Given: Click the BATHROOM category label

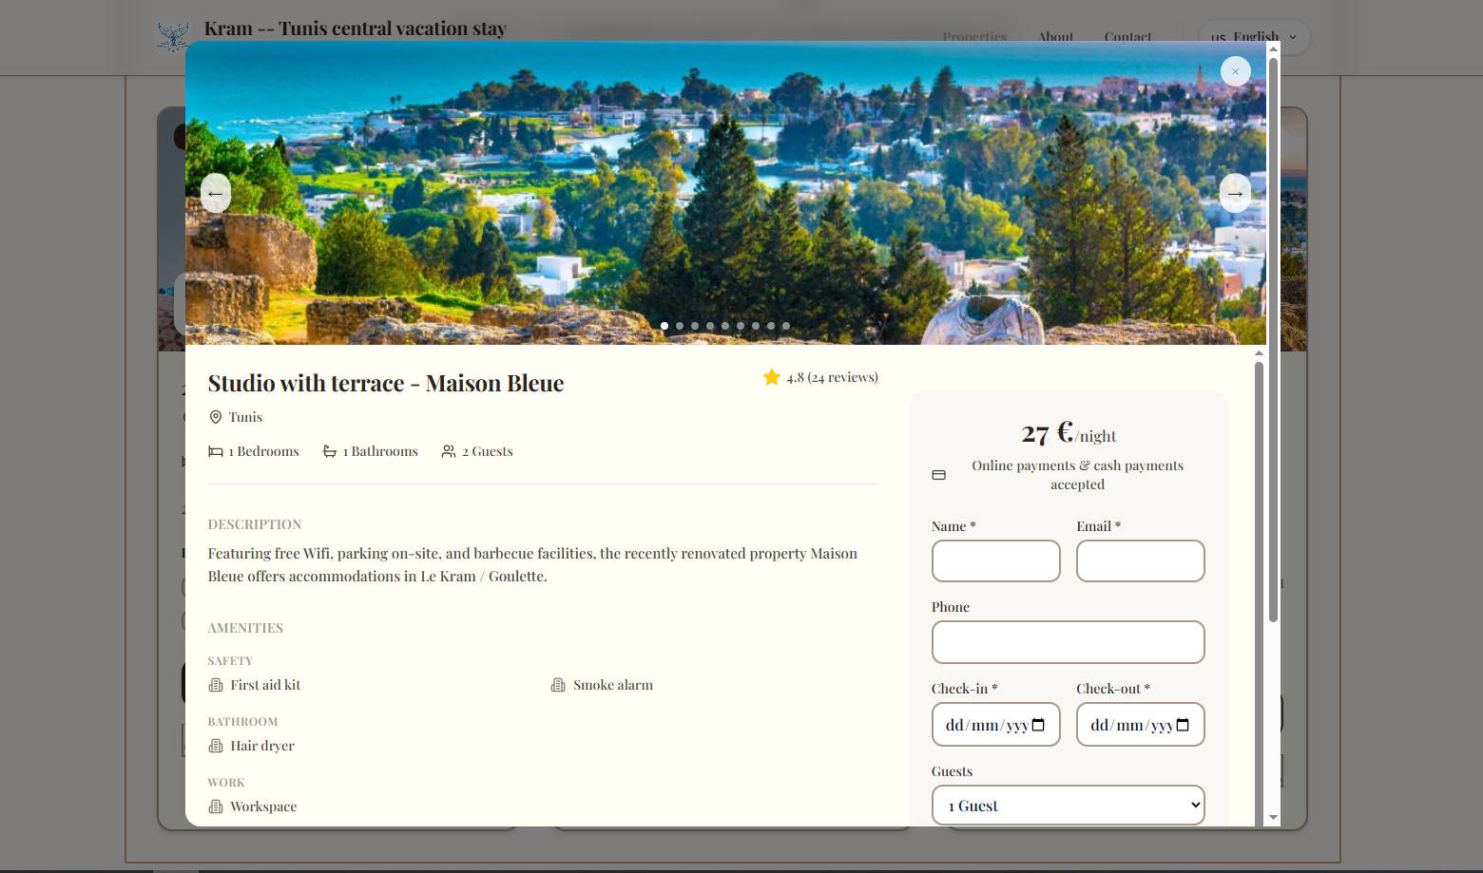Looking at the screenshot, I should 242,722.
